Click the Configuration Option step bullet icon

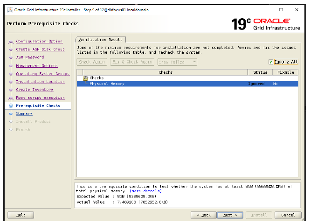11,42
